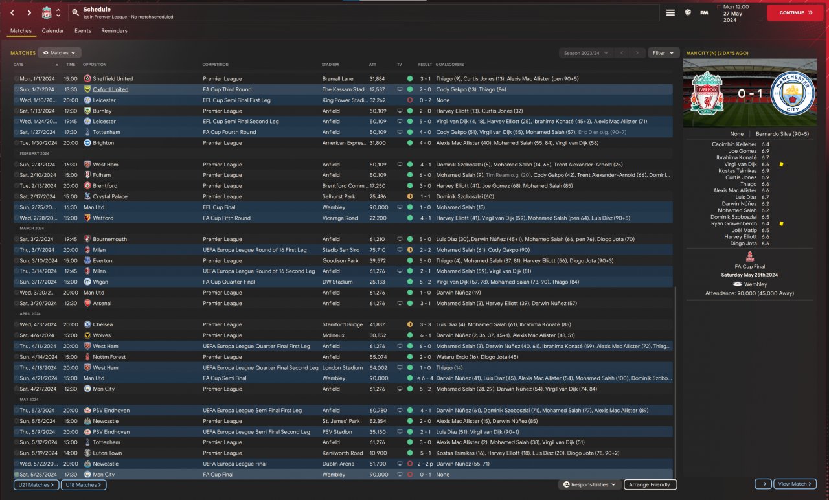Click the Everton club badge icon
Screen dimensions: 829x500
(87, 260)
